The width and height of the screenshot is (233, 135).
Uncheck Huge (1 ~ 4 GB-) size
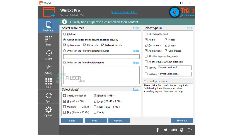tap(64, 101)
